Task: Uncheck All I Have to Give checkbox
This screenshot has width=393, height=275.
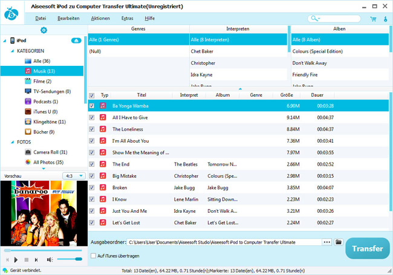Action: 92,117
